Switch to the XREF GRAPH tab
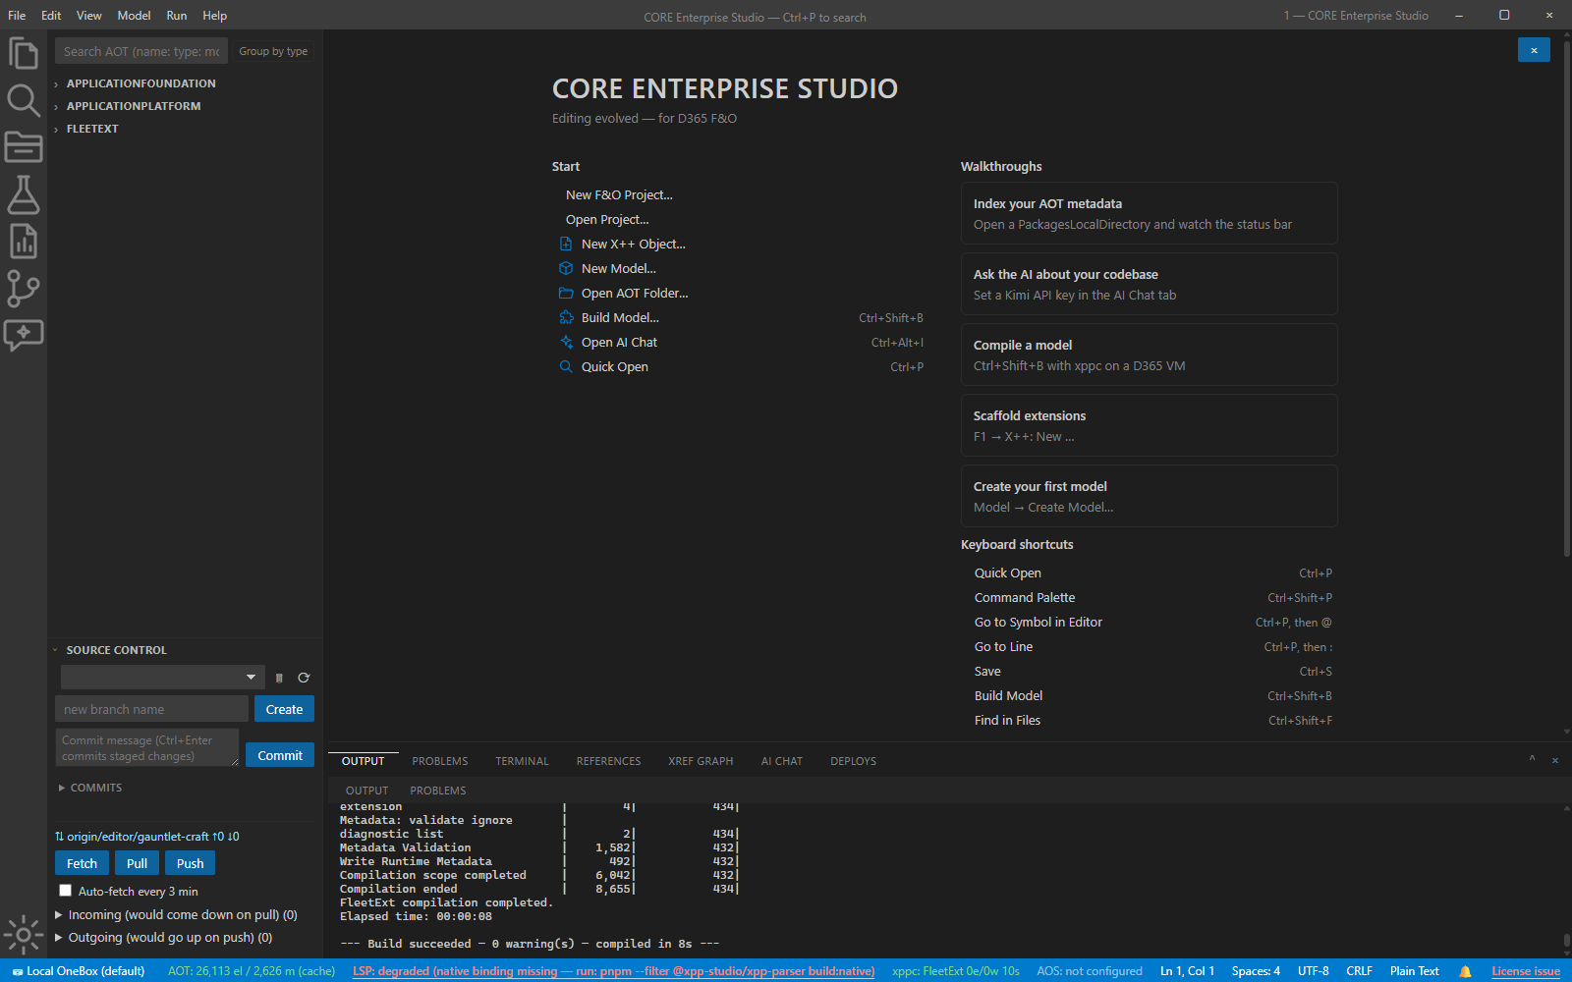Image resolution: width=1572 pixels, height=982 pixels. (x=701, y=761)
